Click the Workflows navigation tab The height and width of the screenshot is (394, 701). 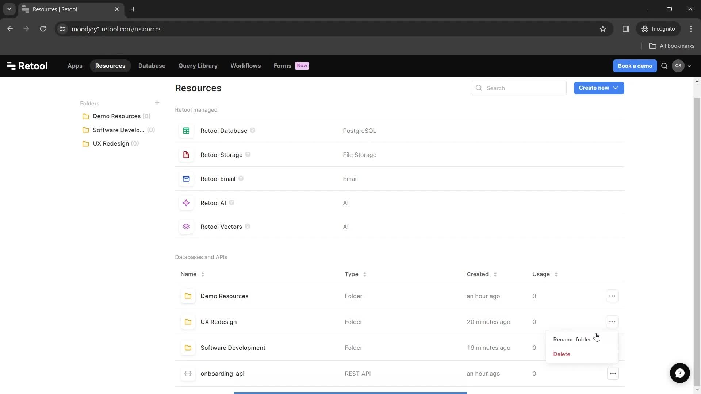tap(246, 66)
